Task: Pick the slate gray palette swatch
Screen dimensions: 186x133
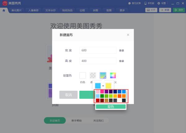Action: 115,100
